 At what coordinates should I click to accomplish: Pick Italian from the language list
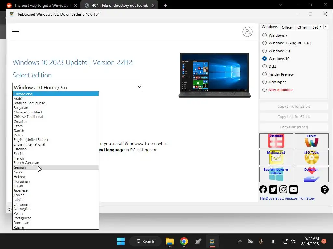point(56,186)
